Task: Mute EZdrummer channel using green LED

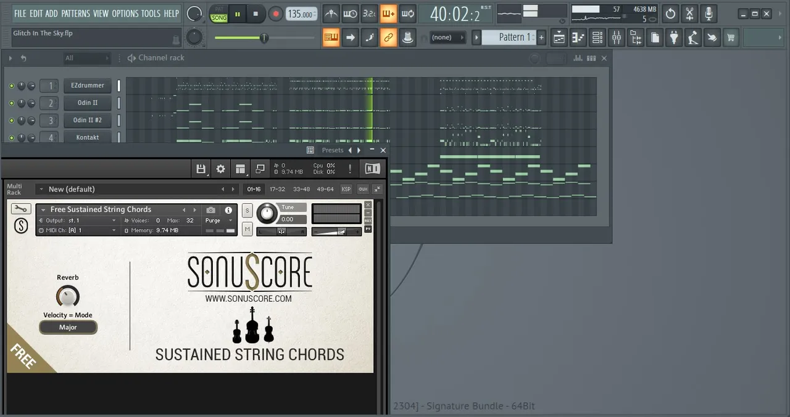Action: coord(11,86)
